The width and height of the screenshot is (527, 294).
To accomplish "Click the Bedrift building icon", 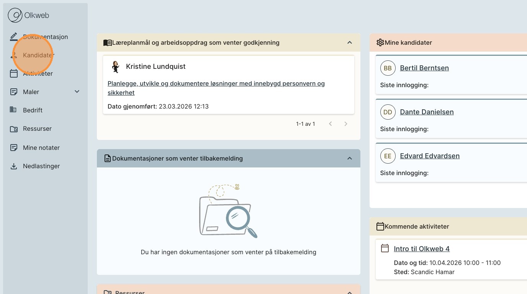I will click(13, 110).
